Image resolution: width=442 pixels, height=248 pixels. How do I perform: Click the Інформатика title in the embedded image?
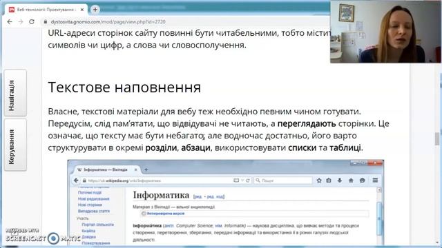pos(161,195)
